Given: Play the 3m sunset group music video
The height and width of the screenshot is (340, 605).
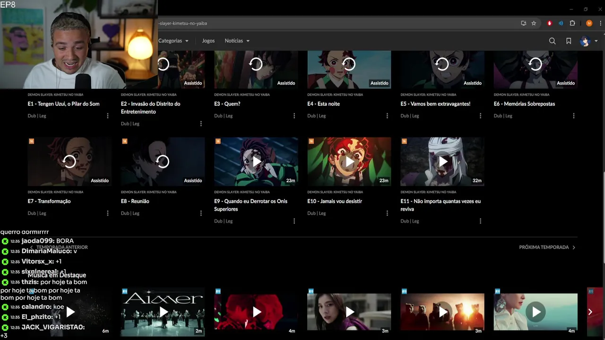Looking at the screenshot, I should pos(442,312).
